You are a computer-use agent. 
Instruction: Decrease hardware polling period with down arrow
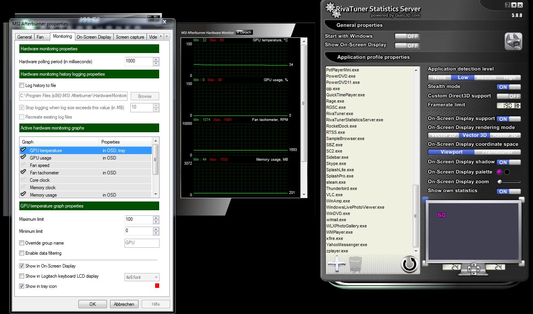pyautogui.click(x=156, y=64)
